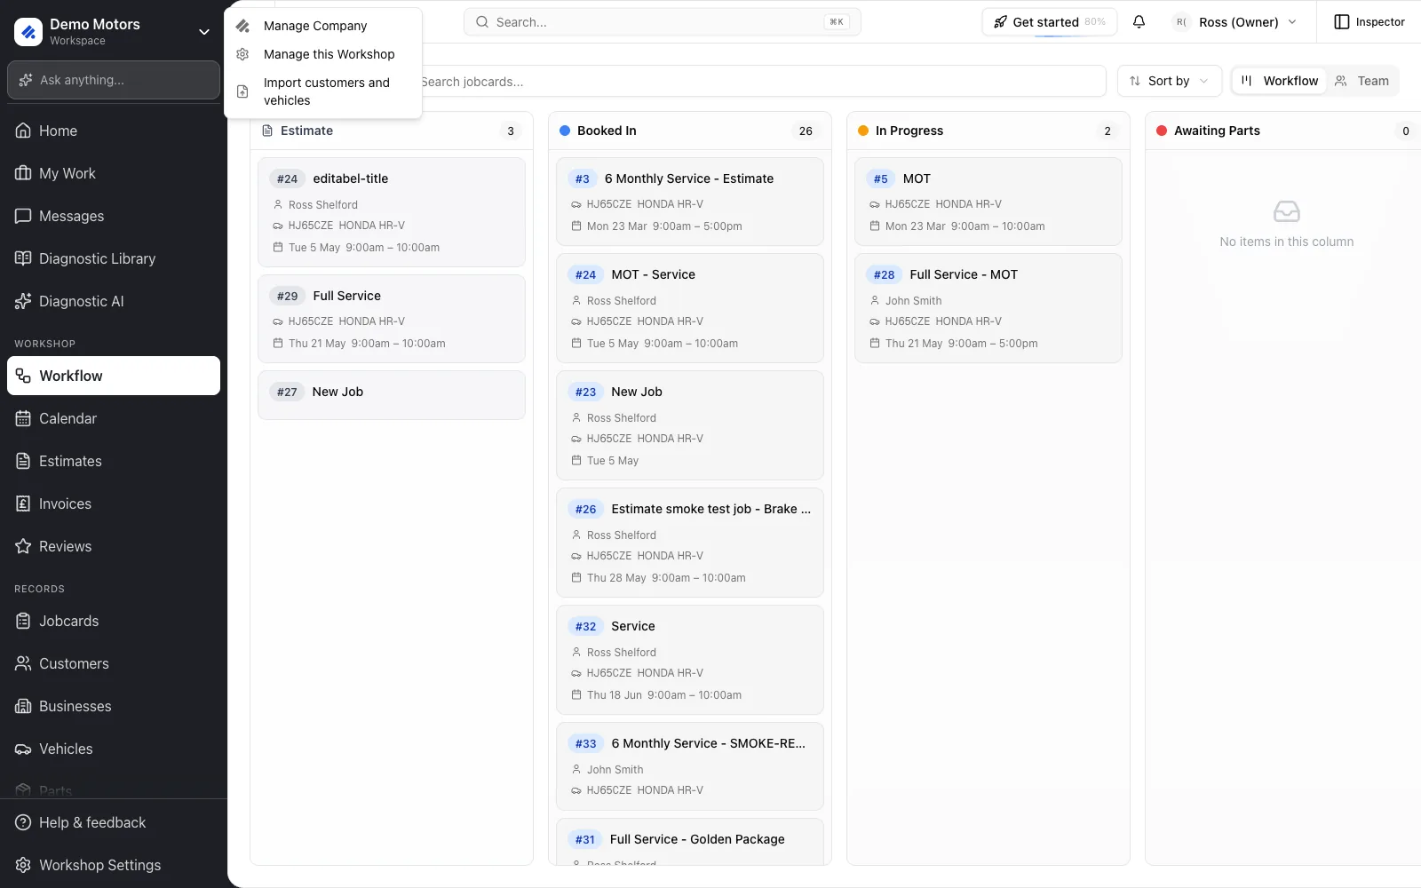Screen dimensions: 1421x888
Task: Expand the Demo Motors workspace chevron
Action: coord(204,32)
